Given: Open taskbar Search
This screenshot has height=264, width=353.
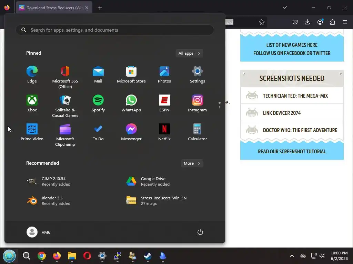Looking at the screenshot, I should coord(26,256).
